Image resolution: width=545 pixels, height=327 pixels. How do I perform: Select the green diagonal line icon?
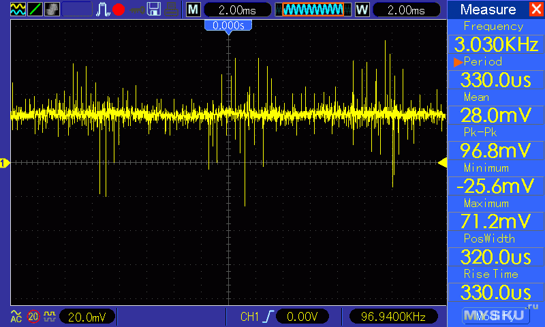click(x=35, y=10)
